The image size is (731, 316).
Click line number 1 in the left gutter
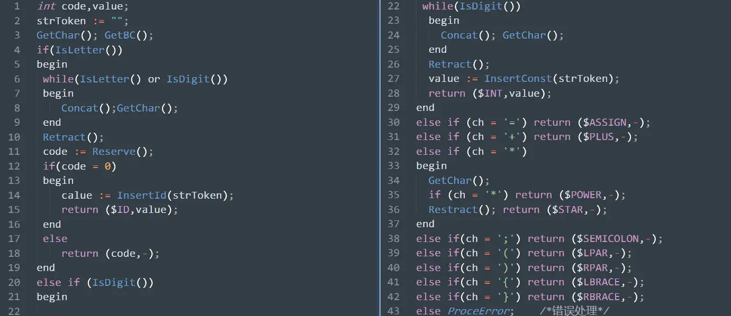coord(17,6)
